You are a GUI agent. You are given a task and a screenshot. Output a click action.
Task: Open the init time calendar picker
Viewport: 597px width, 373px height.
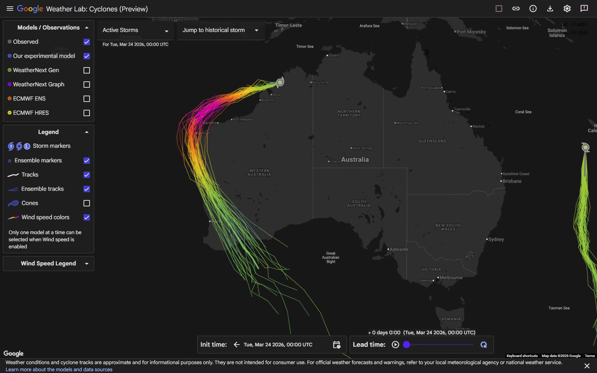[x=337, y=345]
